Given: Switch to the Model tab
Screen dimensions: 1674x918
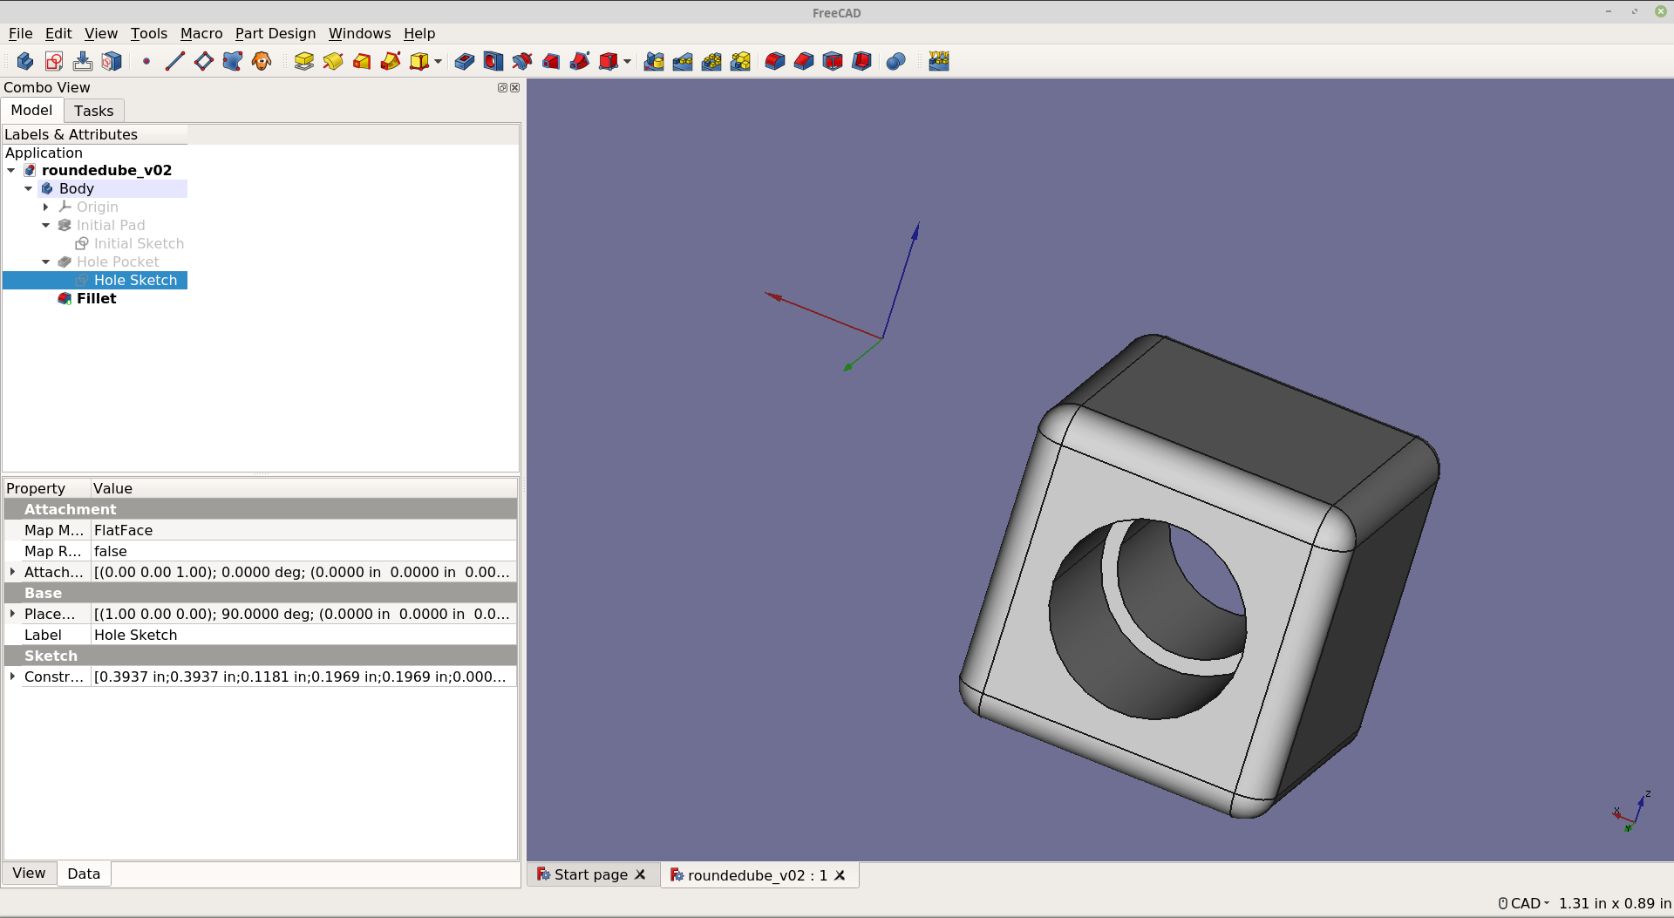Looking at the screenshot, I should click(31, 110).
